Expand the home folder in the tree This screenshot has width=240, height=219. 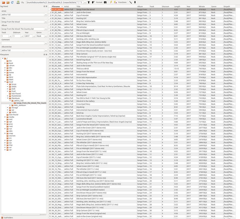[5, 73]
